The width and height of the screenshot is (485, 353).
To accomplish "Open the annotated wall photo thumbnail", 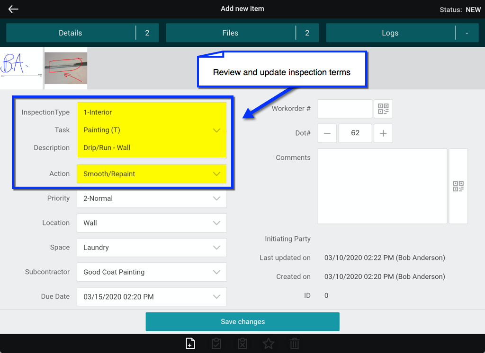I will point(66,68).
